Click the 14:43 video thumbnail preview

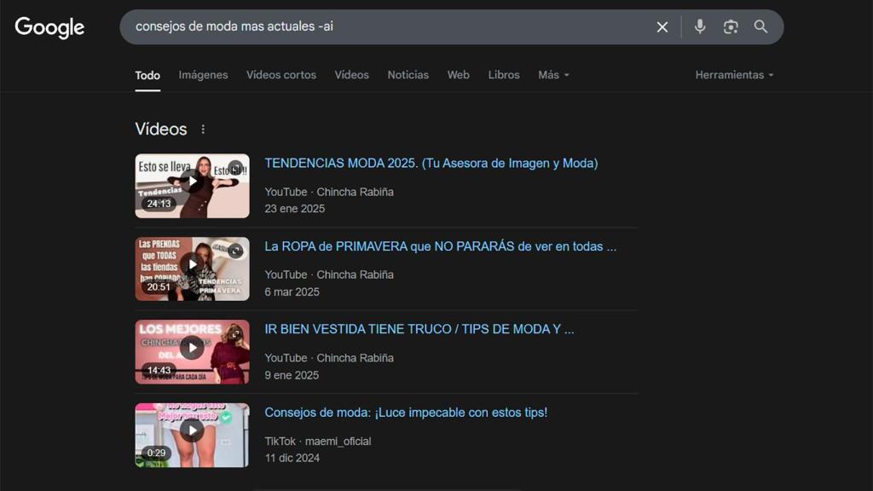coord(192,351)
